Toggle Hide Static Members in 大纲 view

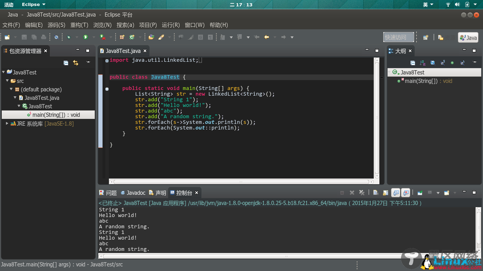coord(442,63)
